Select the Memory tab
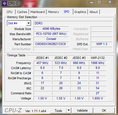The image size is (118, 115). (x=53, y=12)
